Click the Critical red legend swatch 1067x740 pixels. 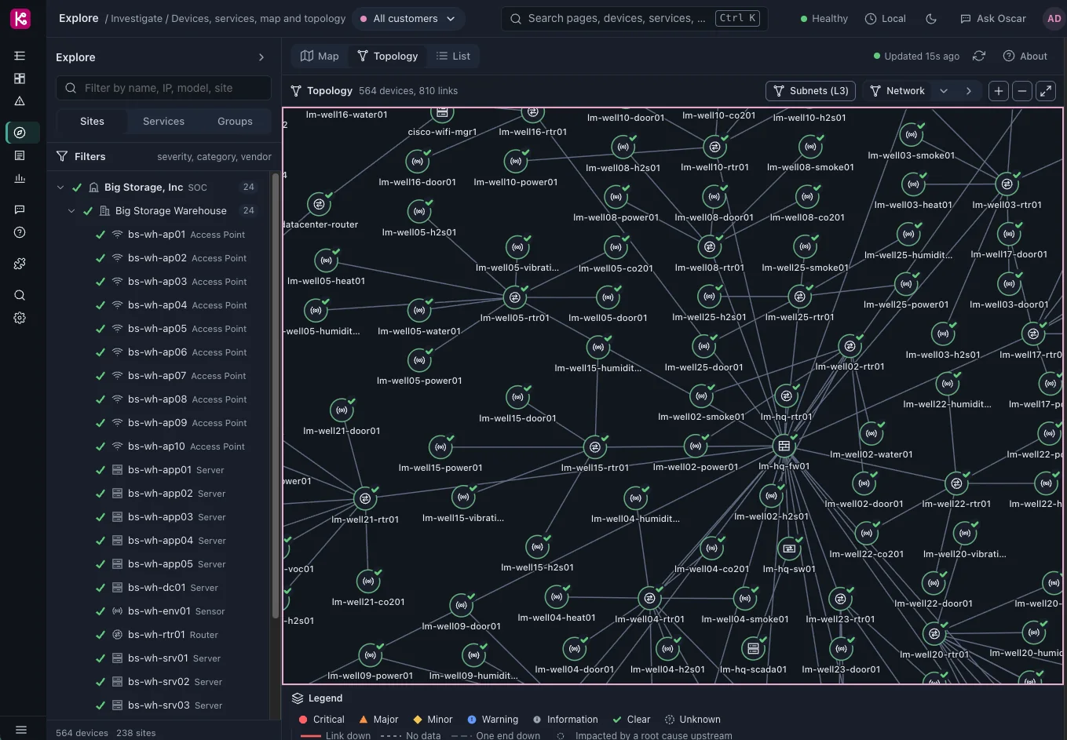(x=303, y=720)
